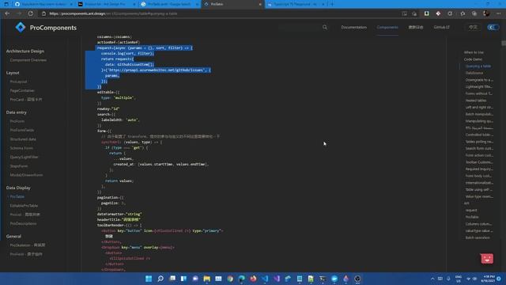Open StepsForm in sidebar

click(x=19, y=166)
